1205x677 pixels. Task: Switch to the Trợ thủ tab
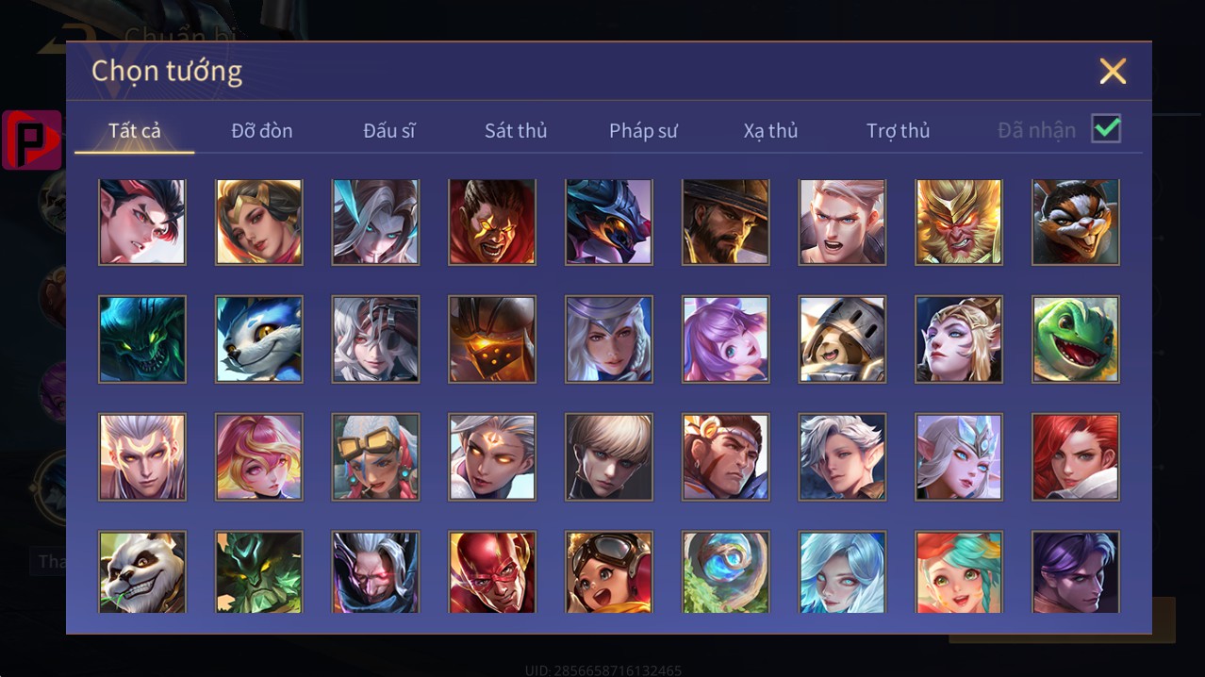click(x=898, y=131)
